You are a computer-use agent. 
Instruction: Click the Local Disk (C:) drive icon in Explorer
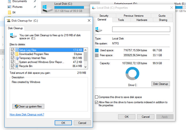click(48, 8)
